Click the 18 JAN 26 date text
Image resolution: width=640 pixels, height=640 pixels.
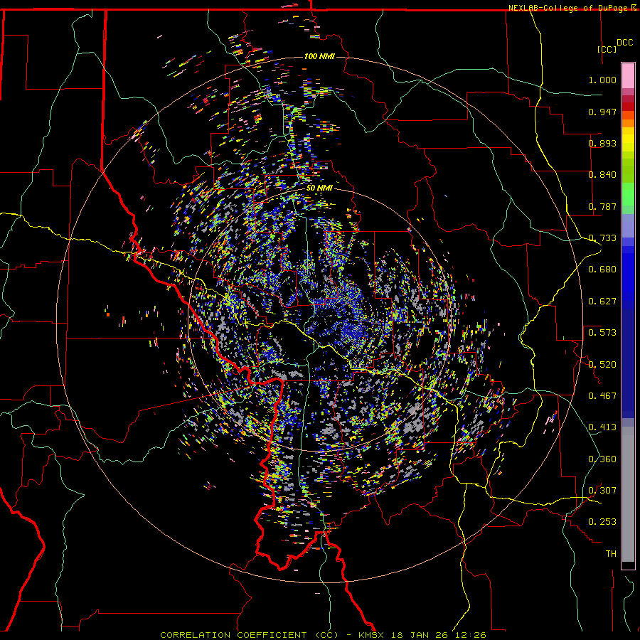(x=420, y=635)
